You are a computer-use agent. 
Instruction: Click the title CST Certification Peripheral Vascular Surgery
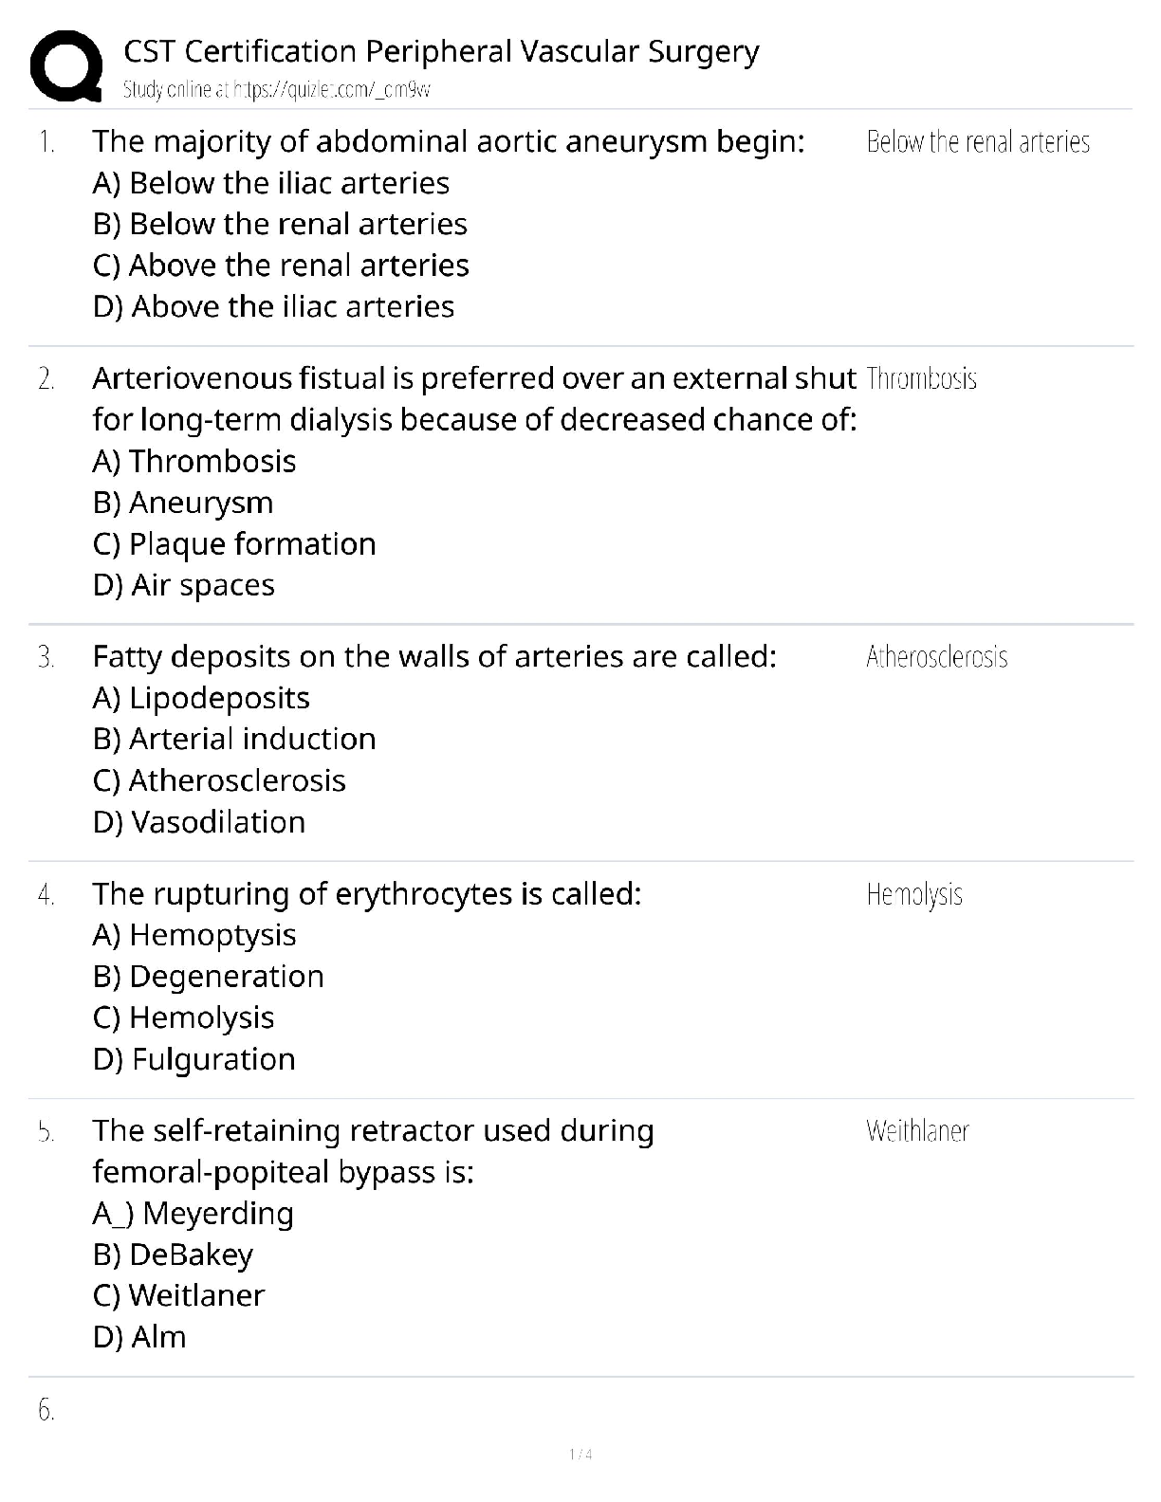click(441, 51)
